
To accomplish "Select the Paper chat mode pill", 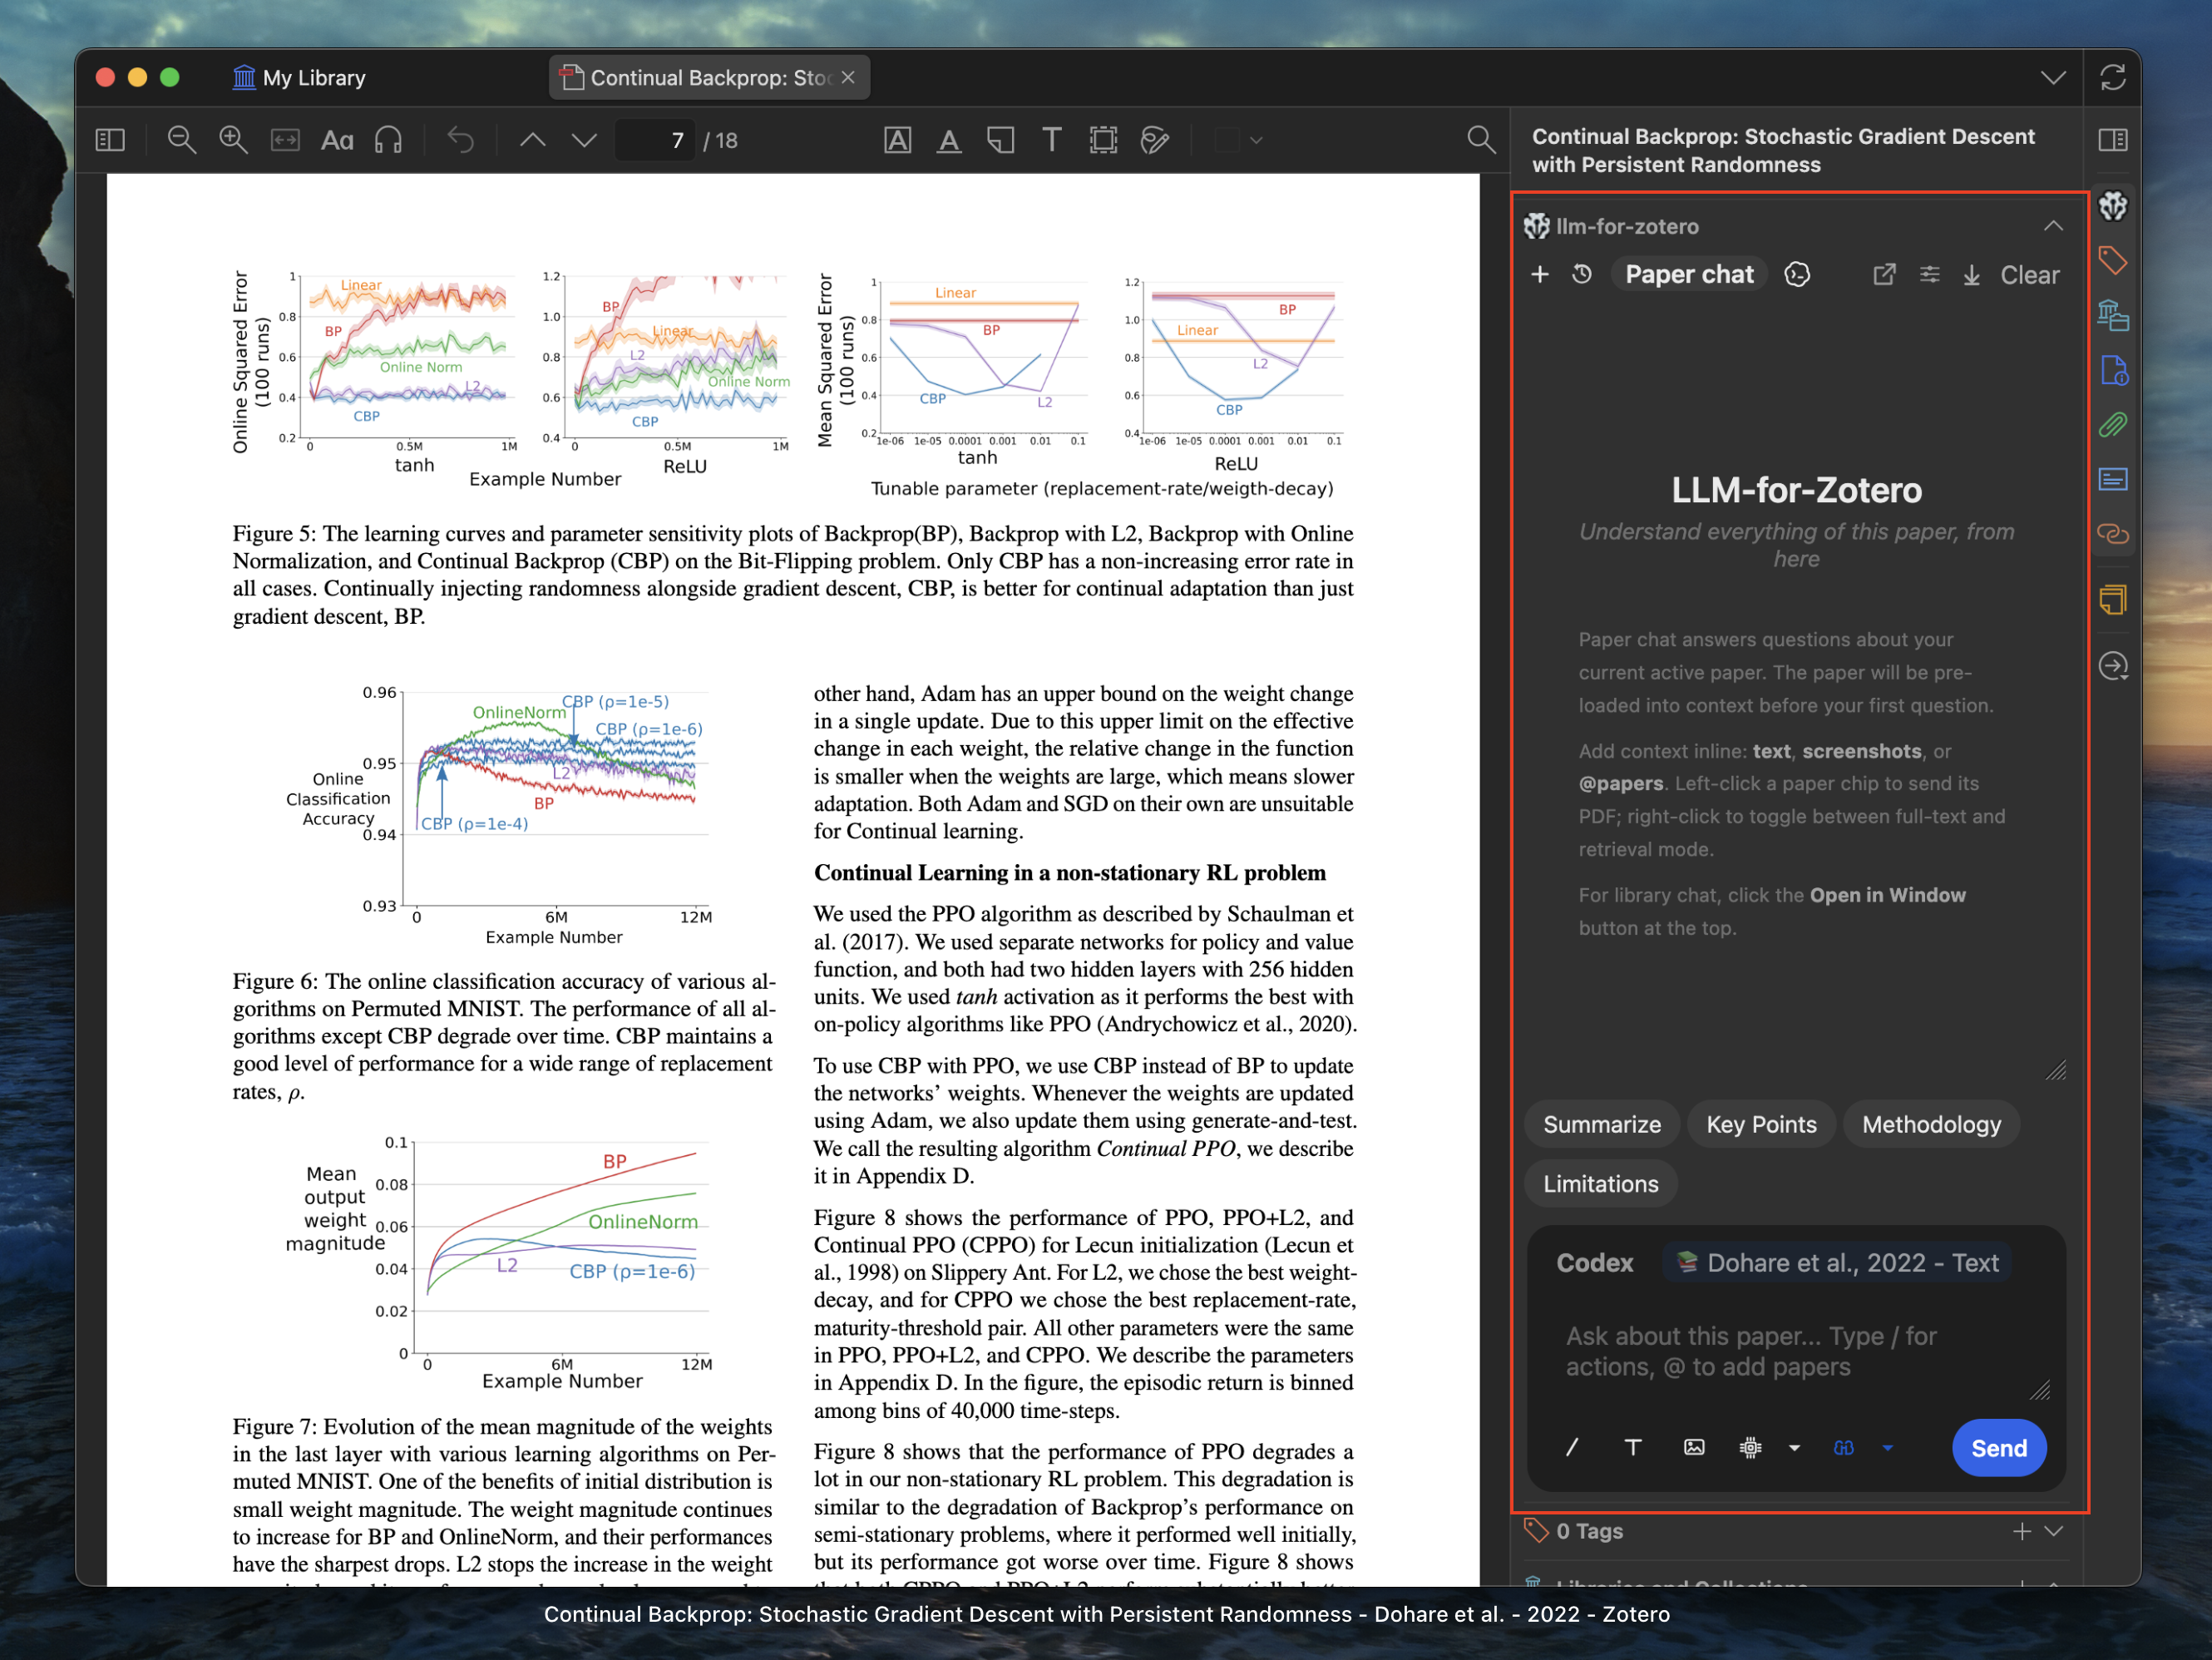I will pos(1689,275).
